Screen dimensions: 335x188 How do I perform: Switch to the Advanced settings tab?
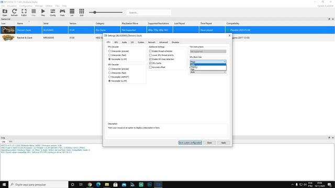point(163,42)
